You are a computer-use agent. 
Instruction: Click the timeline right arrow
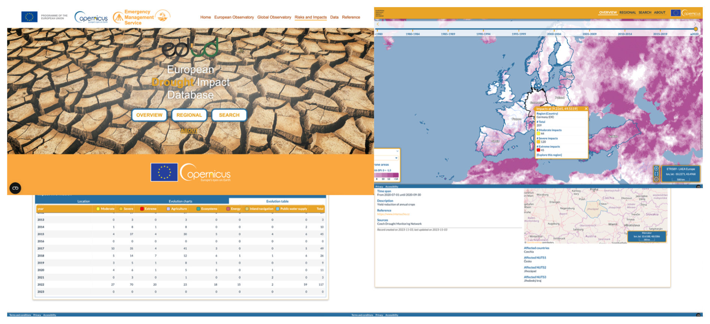tap(695, 24)
